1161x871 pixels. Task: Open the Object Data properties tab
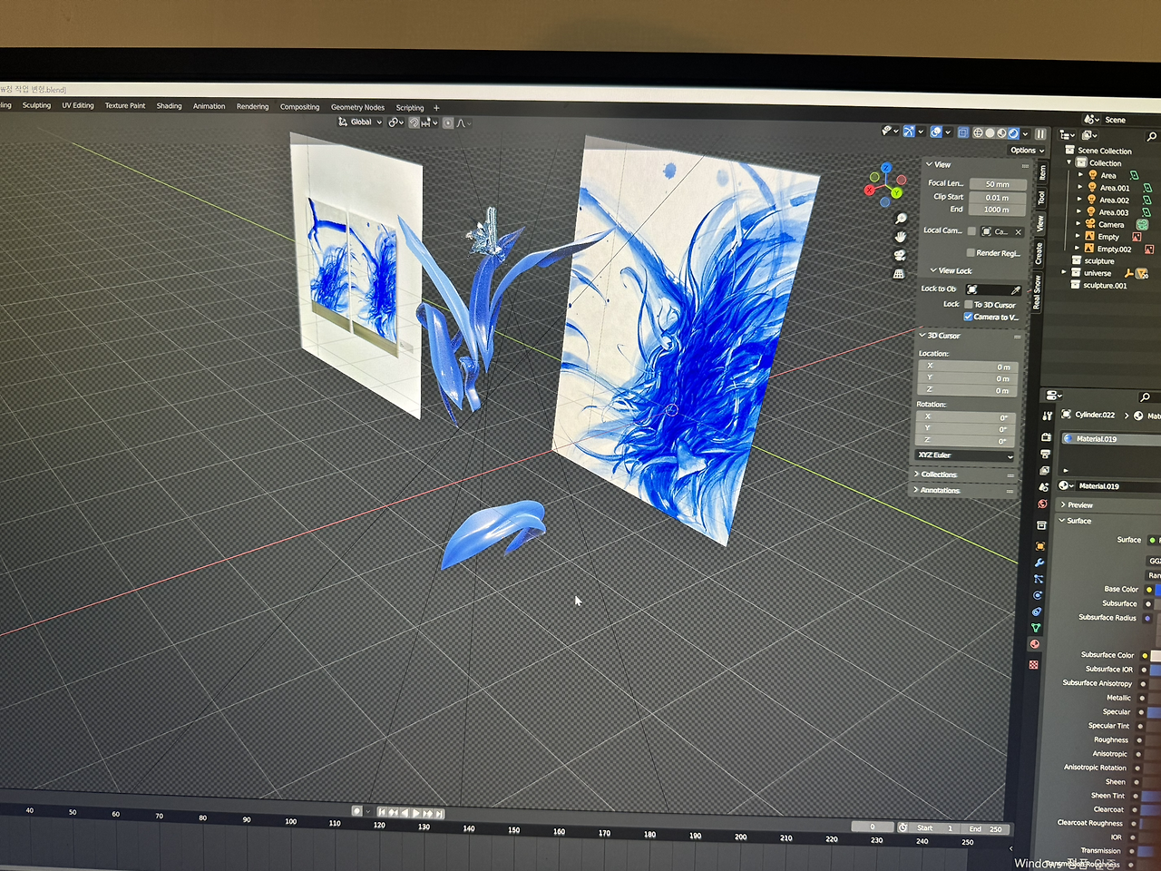tap(1036, 628)
